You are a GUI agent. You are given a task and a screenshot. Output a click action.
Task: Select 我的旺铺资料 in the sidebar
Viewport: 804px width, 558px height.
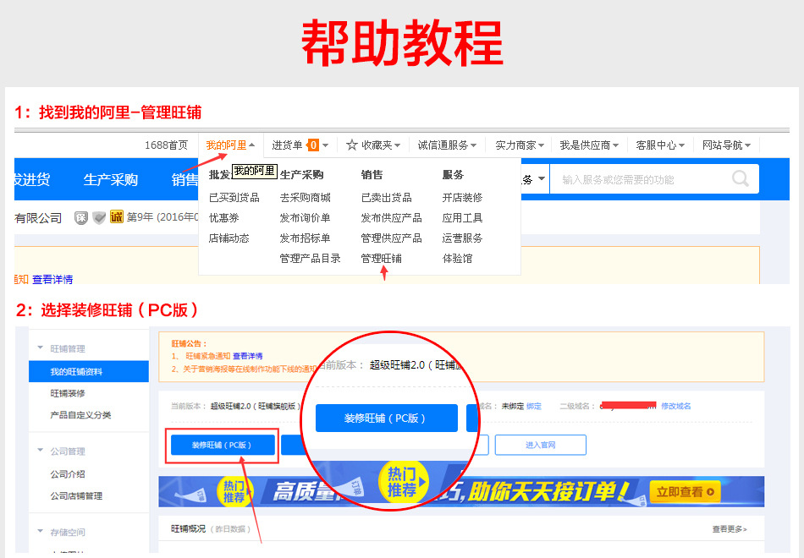(x=89, y=371)
